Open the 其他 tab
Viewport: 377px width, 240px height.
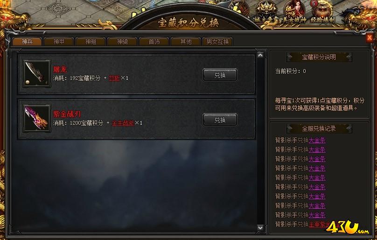click(x=186, y=42)
